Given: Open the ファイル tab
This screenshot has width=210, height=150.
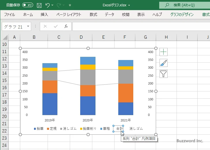Looking at the screenshot, I should 10,14.
